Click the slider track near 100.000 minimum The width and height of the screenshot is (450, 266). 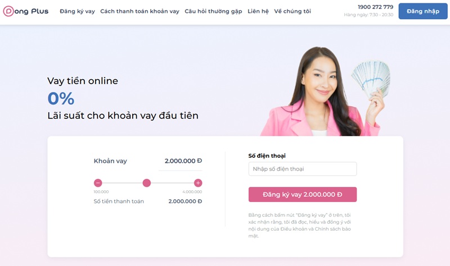[x=112, y=183]
